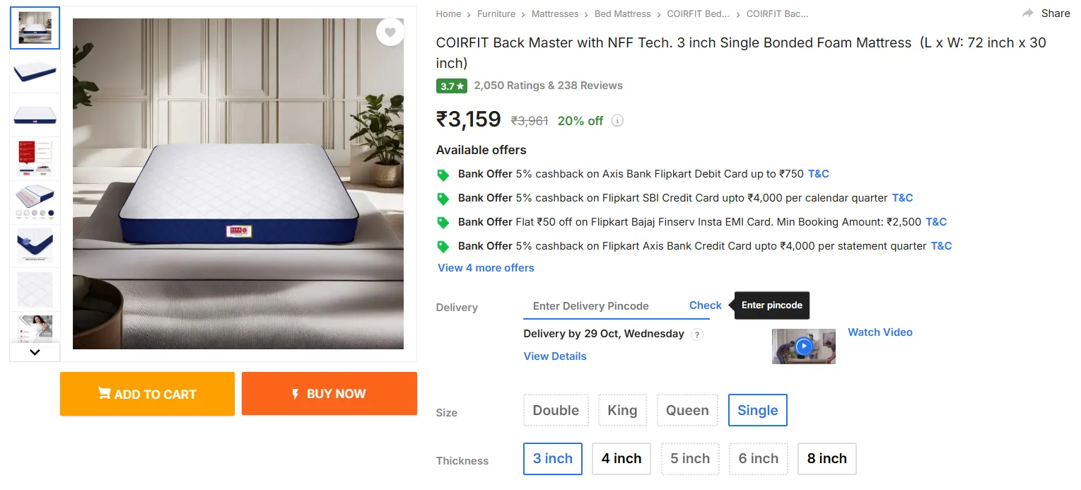Select the 8 inch thickness
The height and width of the screenshot is (490, 1081).
(x=826, y=459)
